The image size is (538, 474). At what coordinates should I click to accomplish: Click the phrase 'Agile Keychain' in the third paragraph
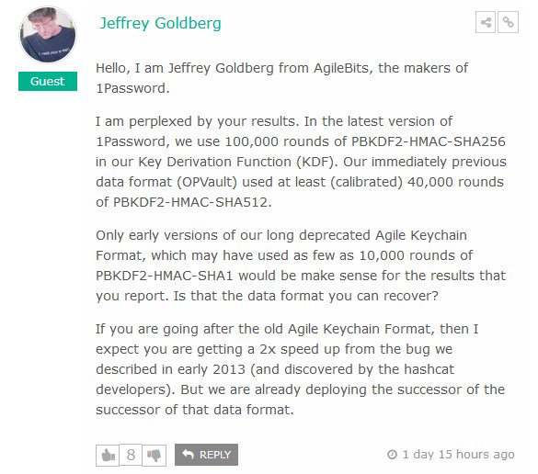(x=420, y=235)
